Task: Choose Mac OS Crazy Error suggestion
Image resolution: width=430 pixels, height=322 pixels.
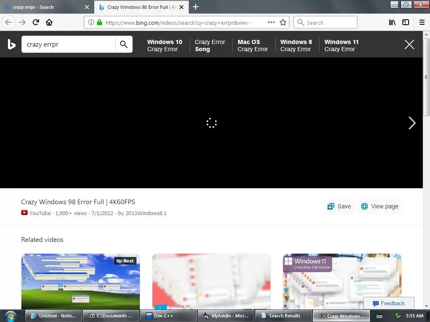Action: click(x=252, y=45)
